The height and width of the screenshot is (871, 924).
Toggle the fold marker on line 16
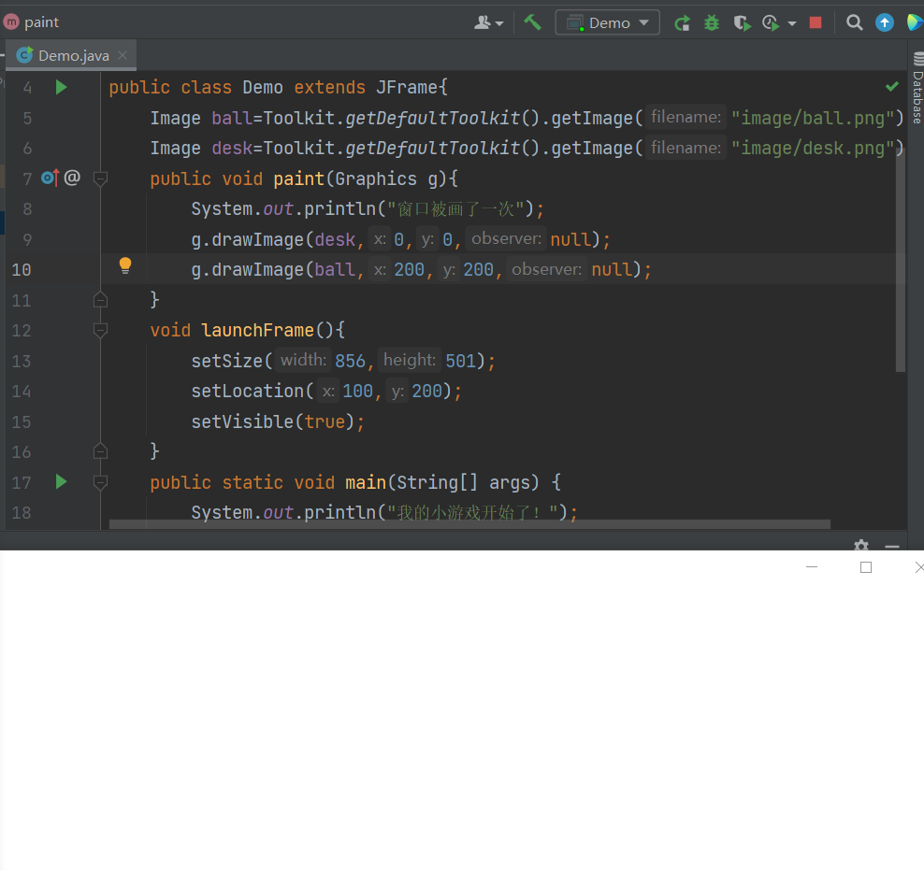pos(100,451)
